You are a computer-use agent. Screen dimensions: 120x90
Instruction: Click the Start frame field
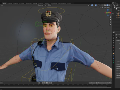point(101,83)
